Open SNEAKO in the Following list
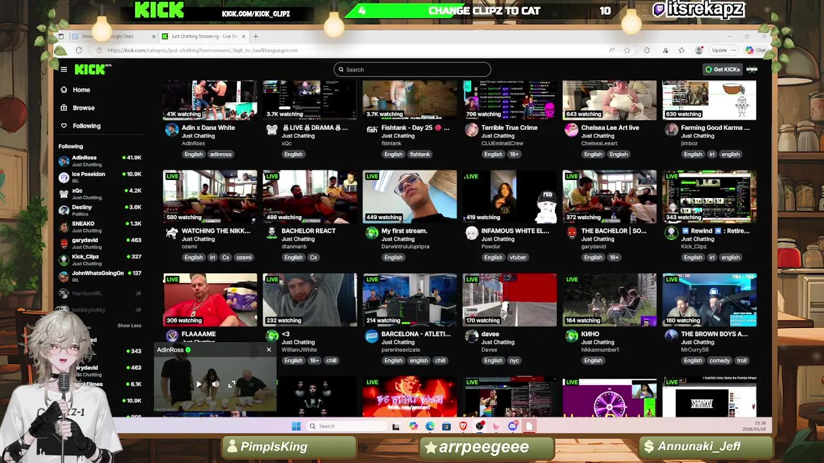Viewport: 824px width, 463px height. 100,226
